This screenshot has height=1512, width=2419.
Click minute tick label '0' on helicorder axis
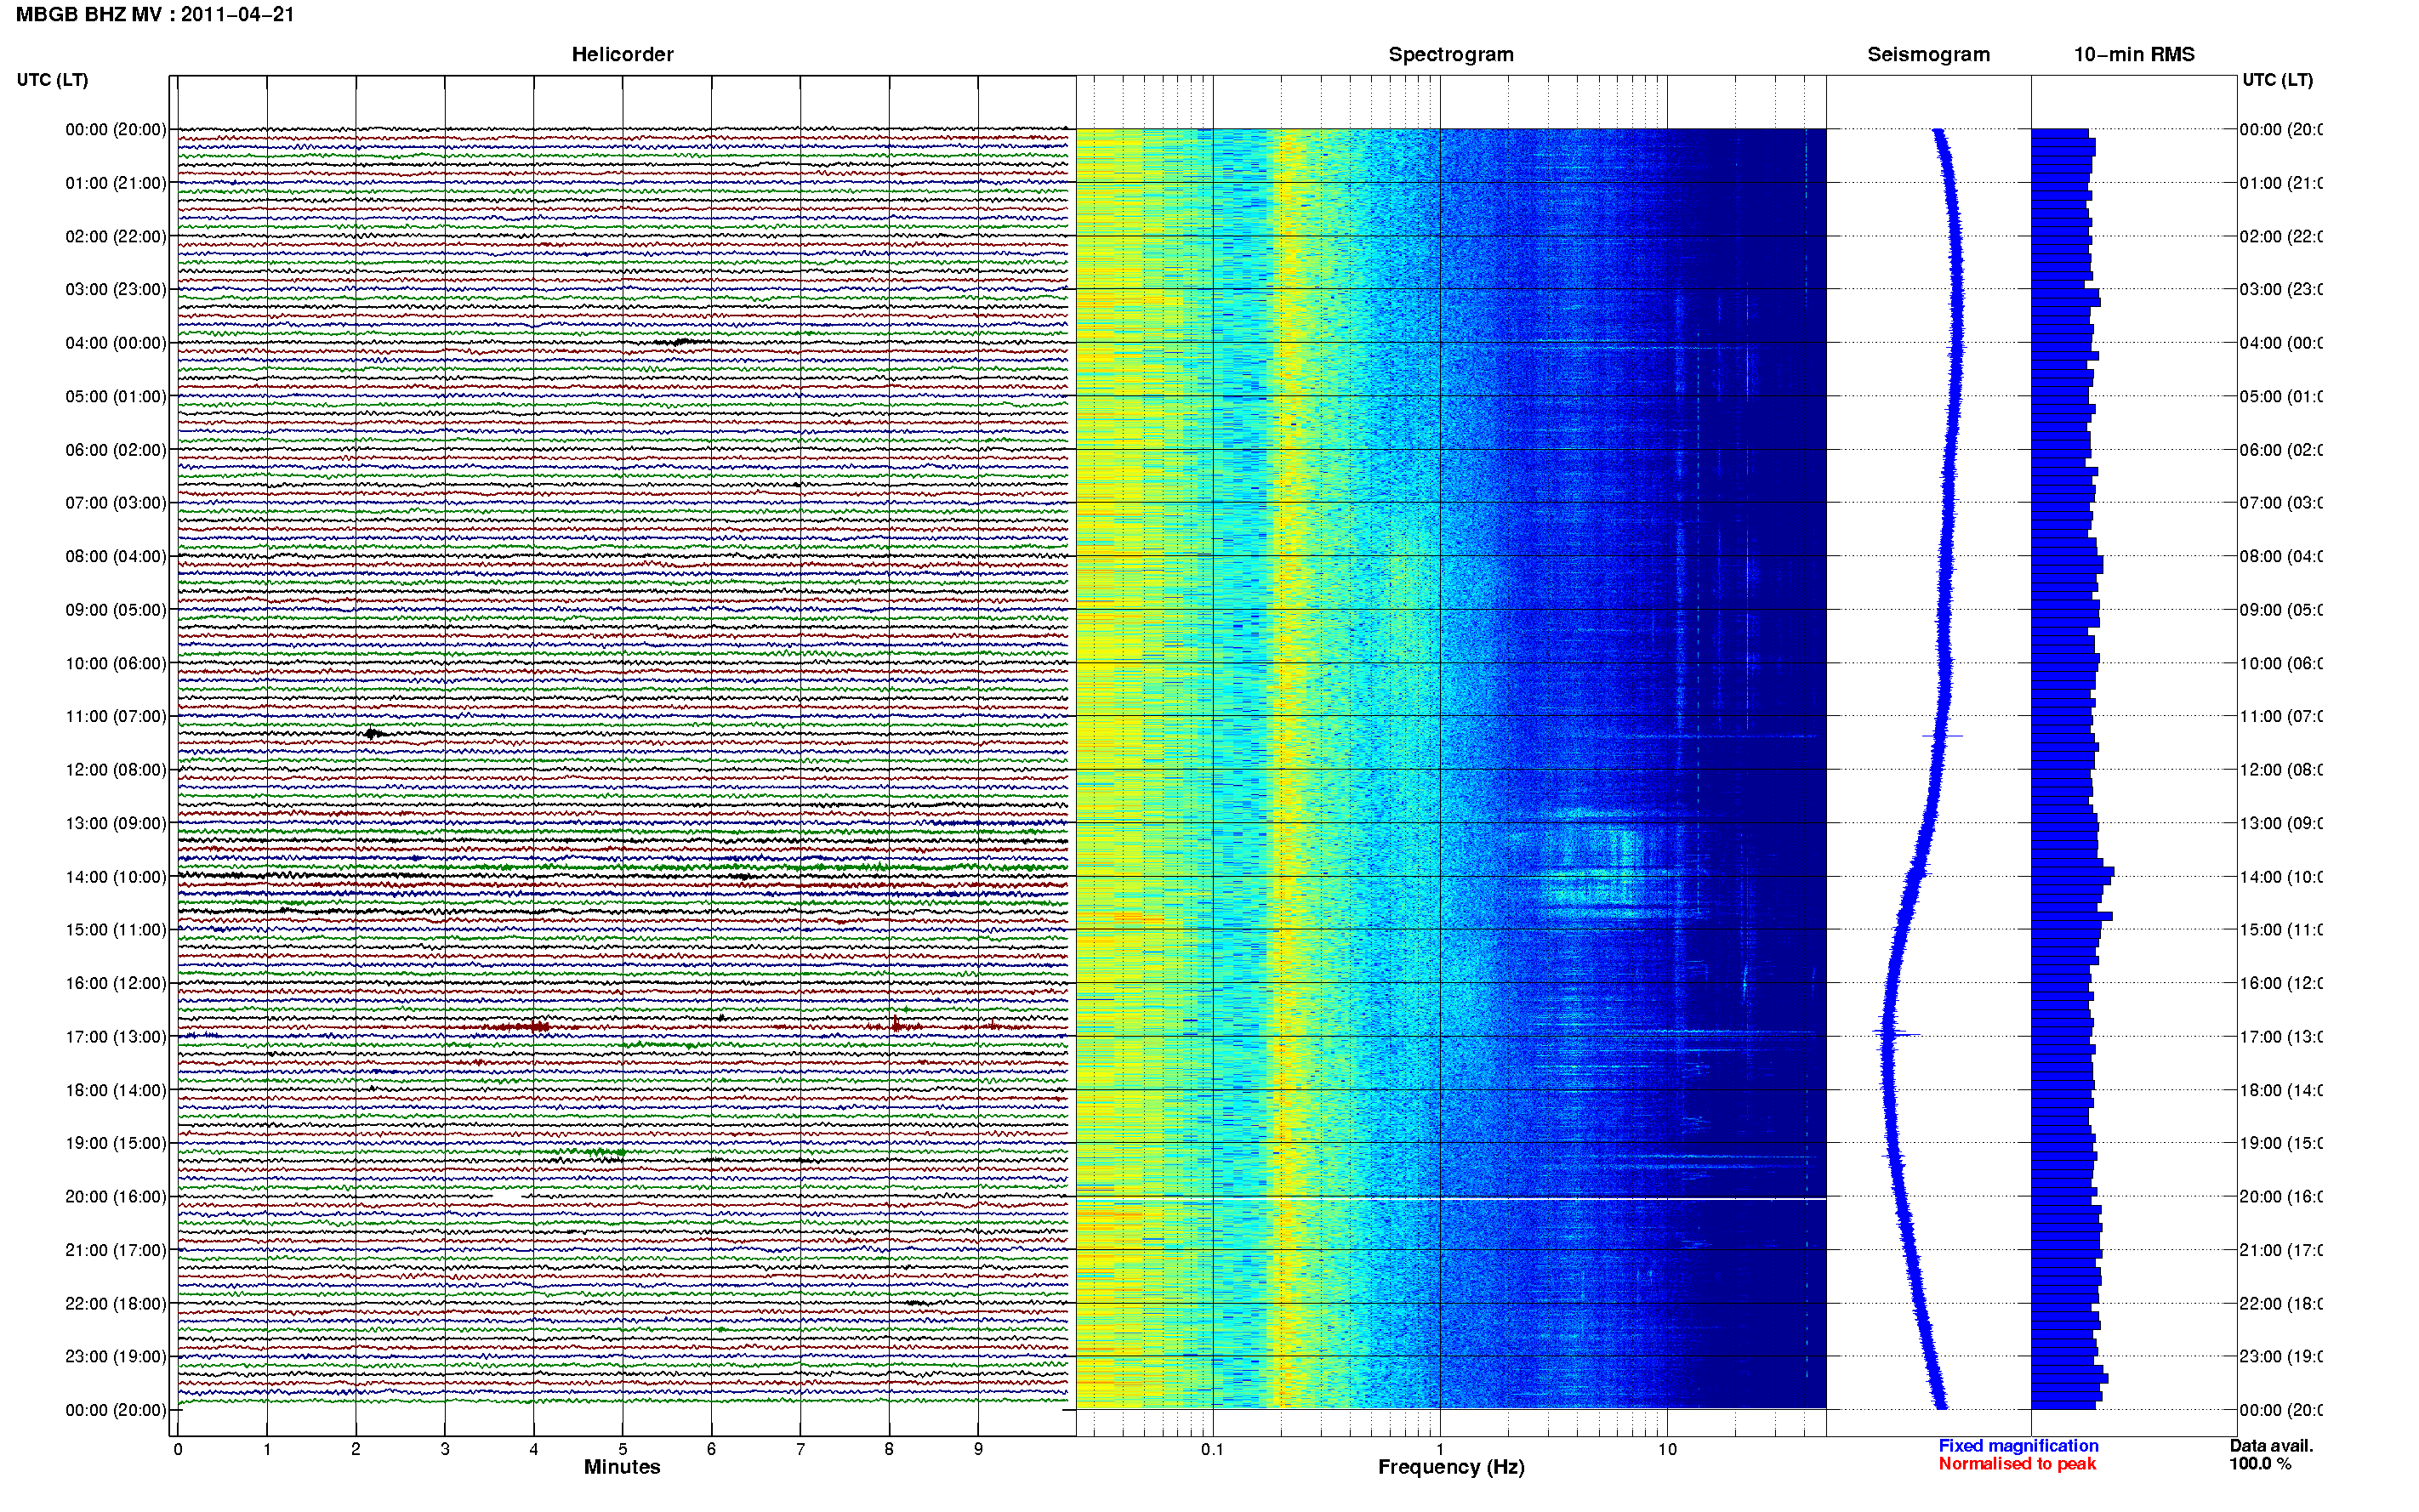pos(178,1449)
